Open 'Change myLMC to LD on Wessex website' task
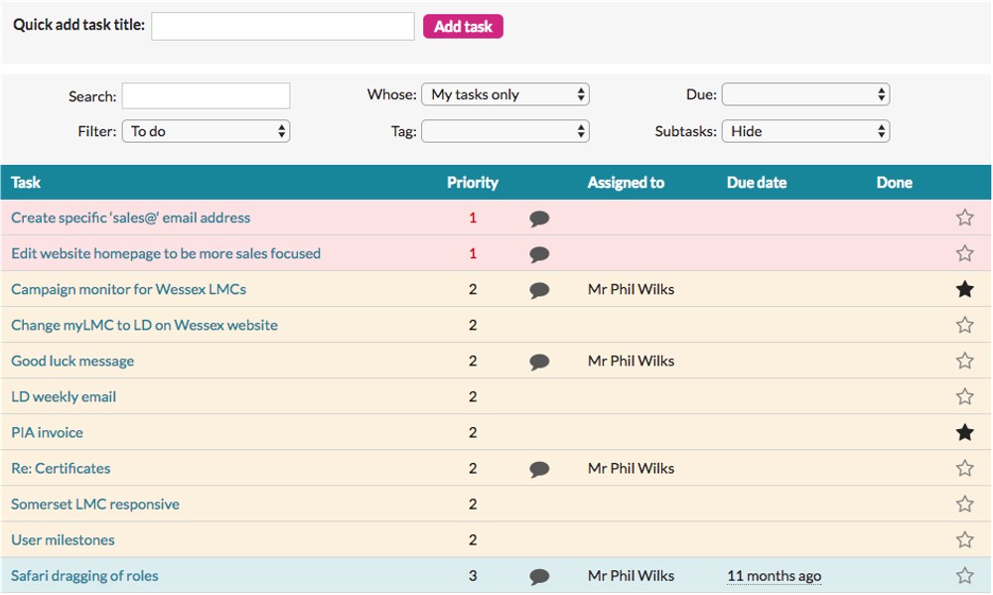The height and width of the screenshot is (595, 993). [144, 325]
